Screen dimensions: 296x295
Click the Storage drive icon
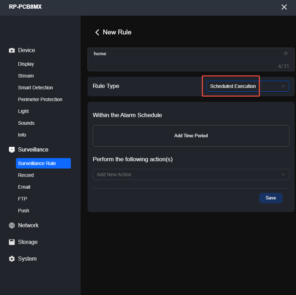[x=11, y=242]
